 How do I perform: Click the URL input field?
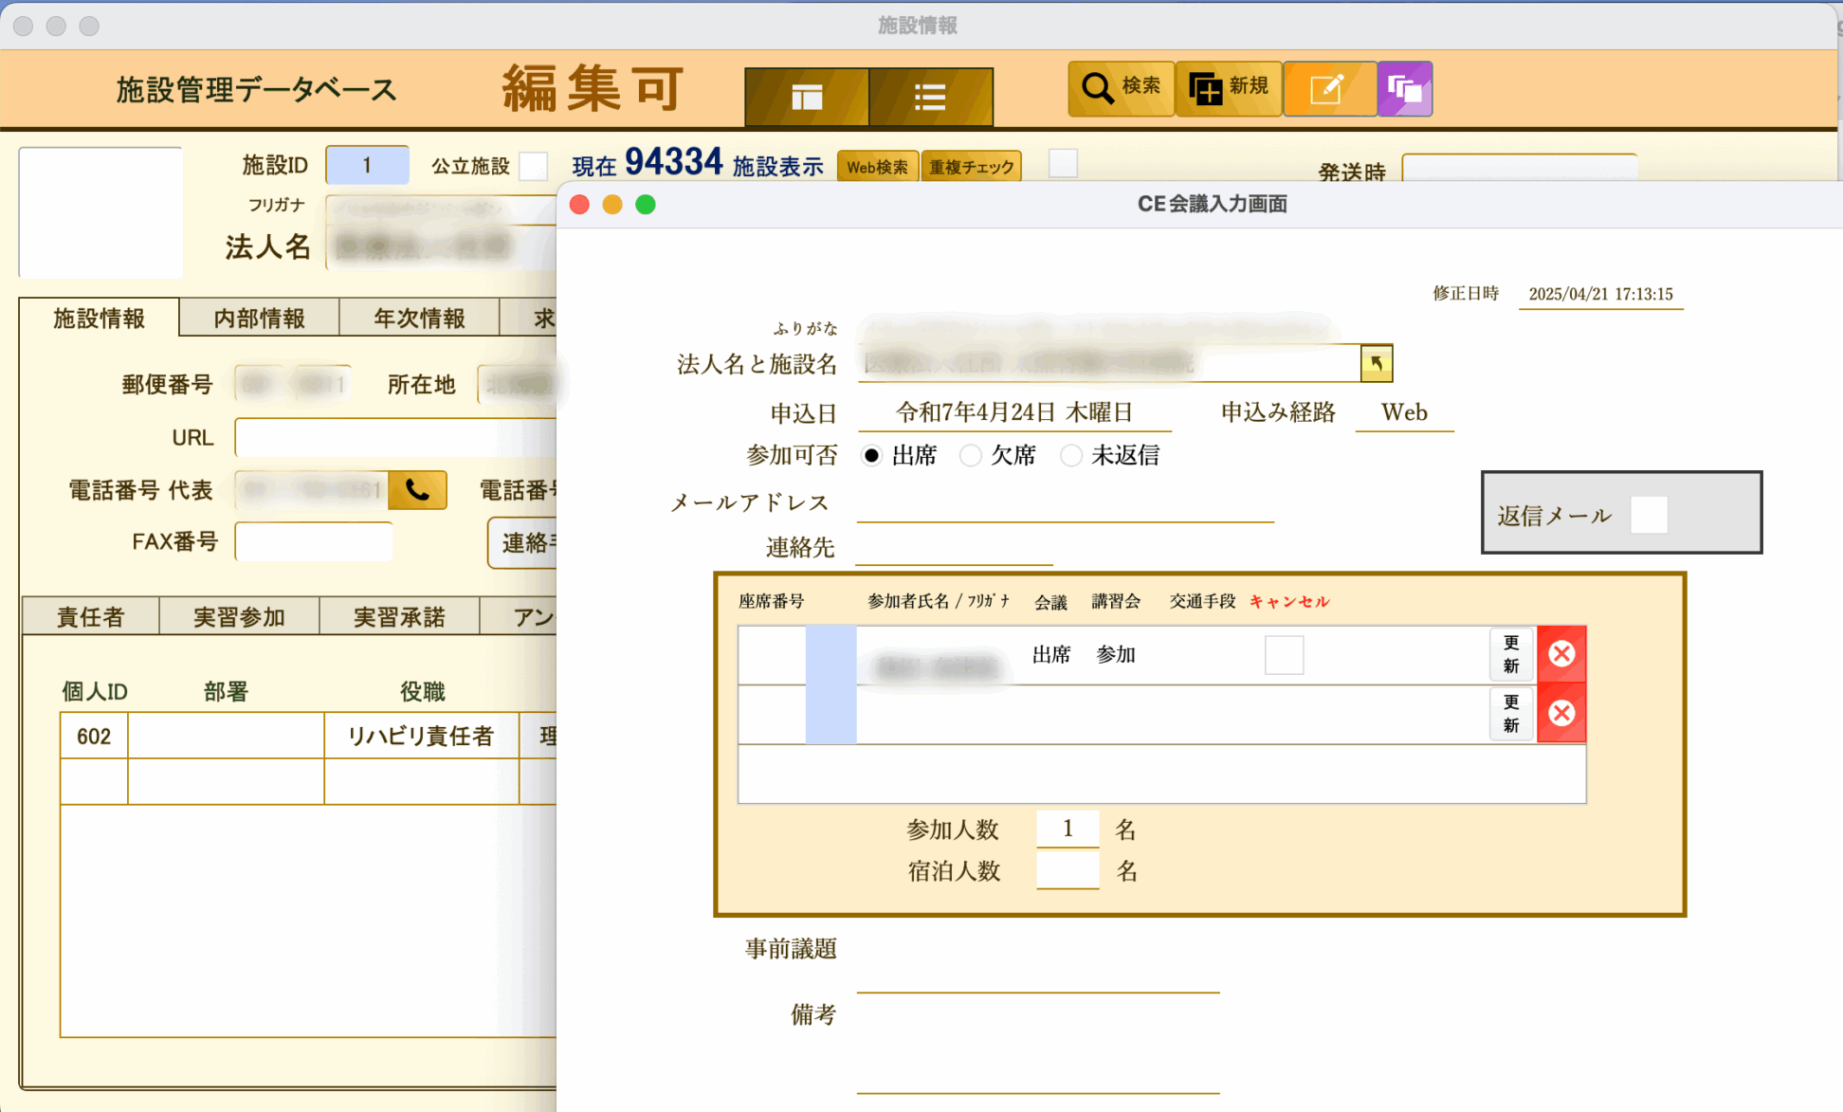395,438
